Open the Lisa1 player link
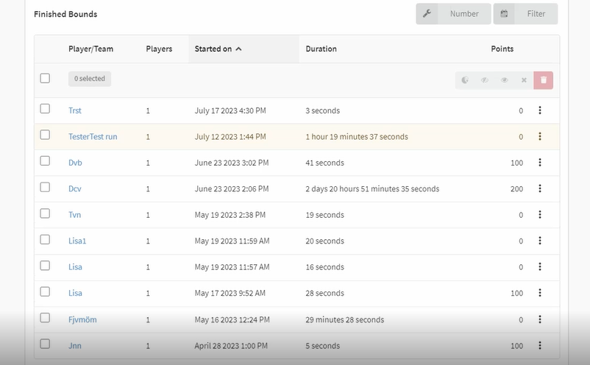Screen dimensions: 590x365 [77, 241]
